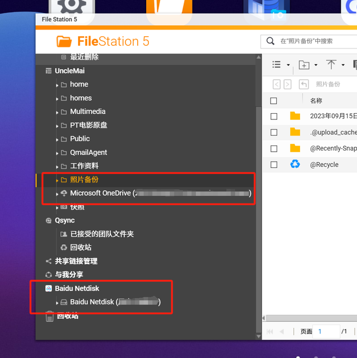Select 照片备份 in the folder tree
Image resolution: width=357 pixels, height=358 pixels.
point(84,180)
